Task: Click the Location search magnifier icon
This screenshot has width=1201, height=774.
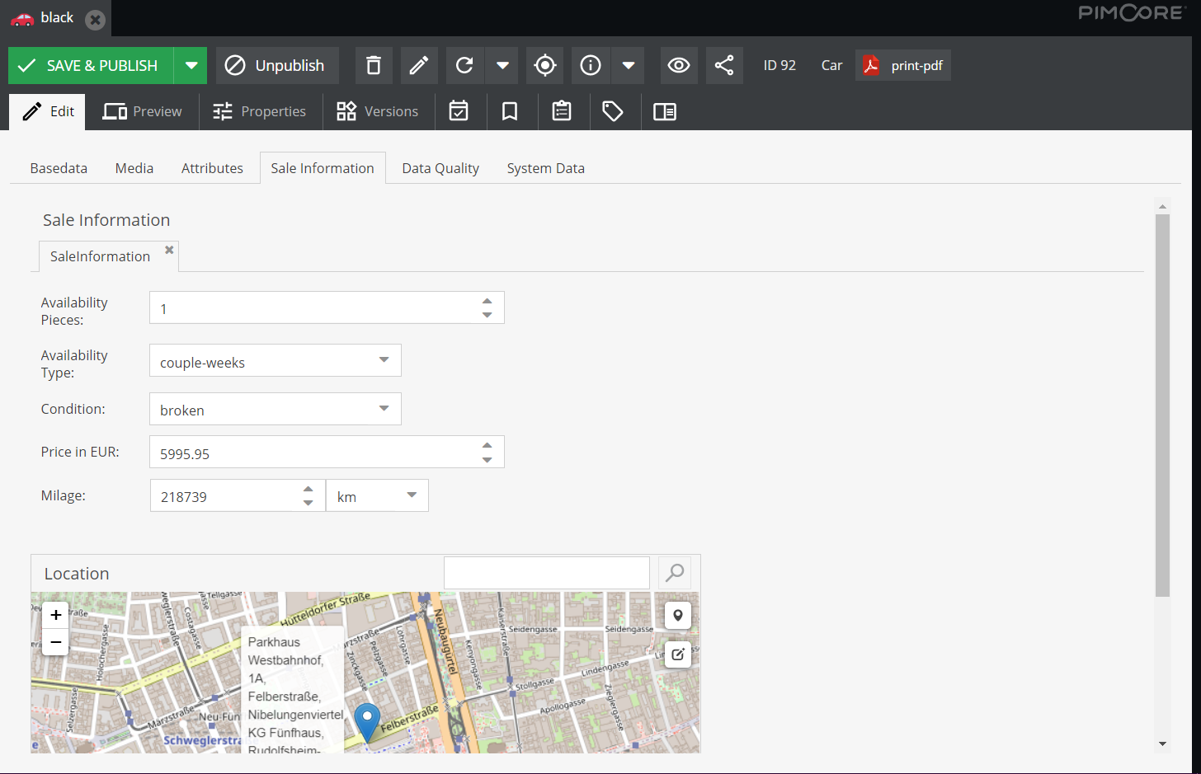Action: tap(675, 572)
